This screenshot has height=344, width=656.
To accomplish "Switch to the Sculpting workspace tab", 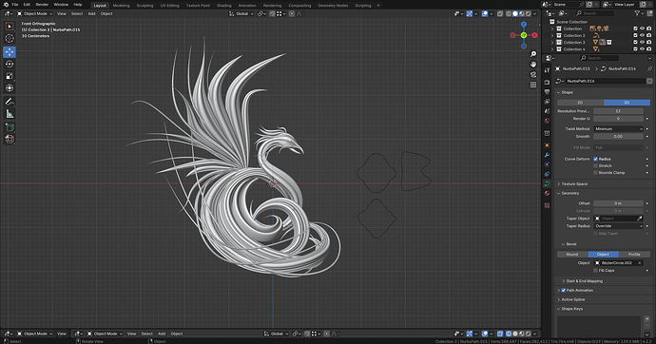I will [145, 6].
